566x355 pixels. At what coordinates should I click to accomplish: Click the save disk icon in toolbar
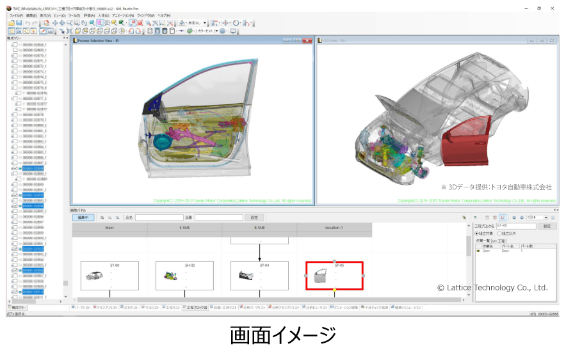[x=19, y=22]
